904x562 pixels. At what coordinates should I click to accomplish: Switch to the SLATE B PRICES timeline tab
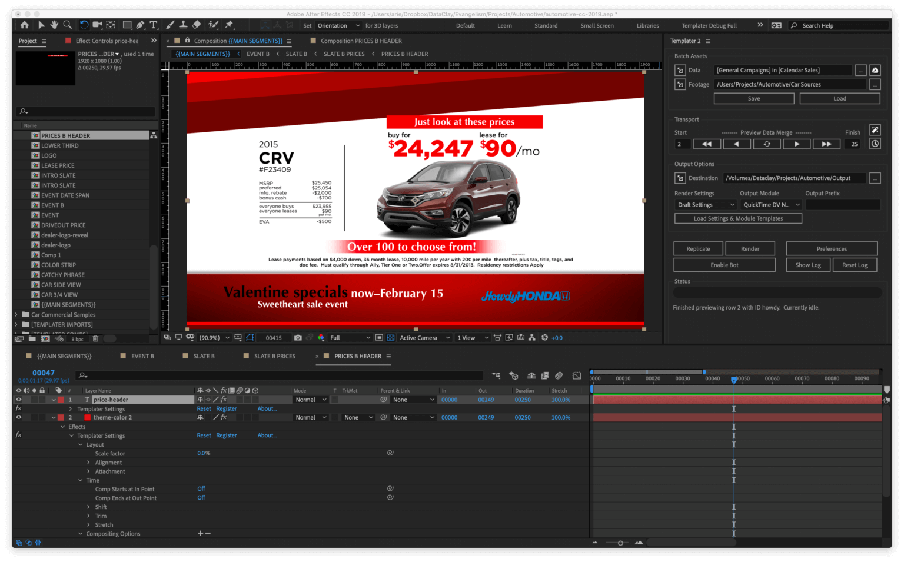274,356
